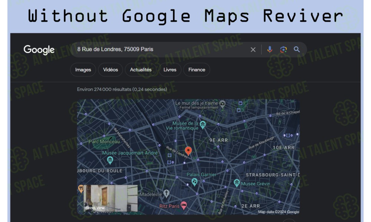Click the Rue de Londres street label

pos(177,152)
